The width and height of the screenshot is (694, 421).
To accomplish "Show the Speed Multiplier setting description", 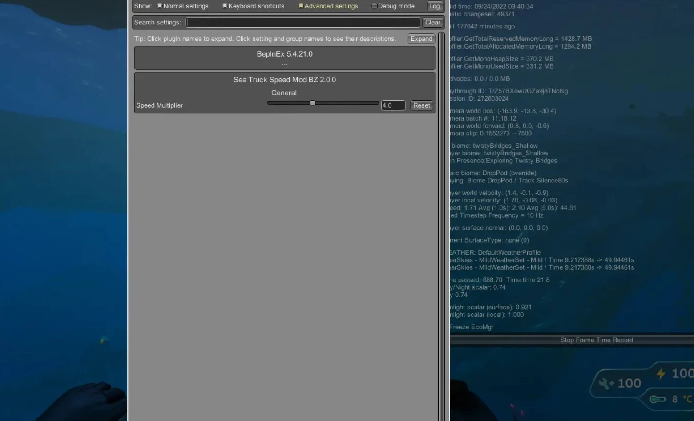I will pos(159,105).
